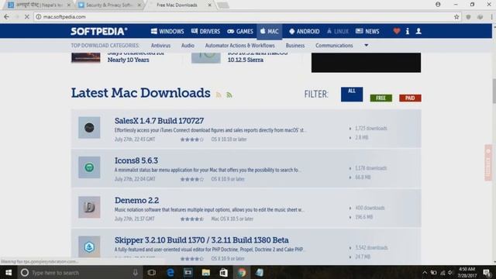Image resolution: width=496 pixels, height=279 pixels.
Task: Click the red Feedback side tab
Action: pyautogui.click(x=488, y=163)
